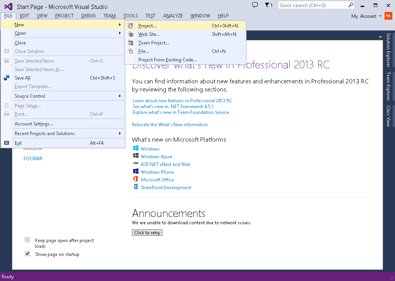Click the start page window dropdown arrow
This screenshot has width=395, height=281.
click(x=380, y=37)
